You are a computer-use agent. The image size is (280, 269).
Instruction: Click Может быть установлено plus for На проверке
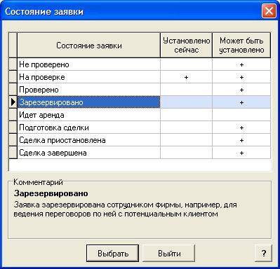[x=241, y=77]
